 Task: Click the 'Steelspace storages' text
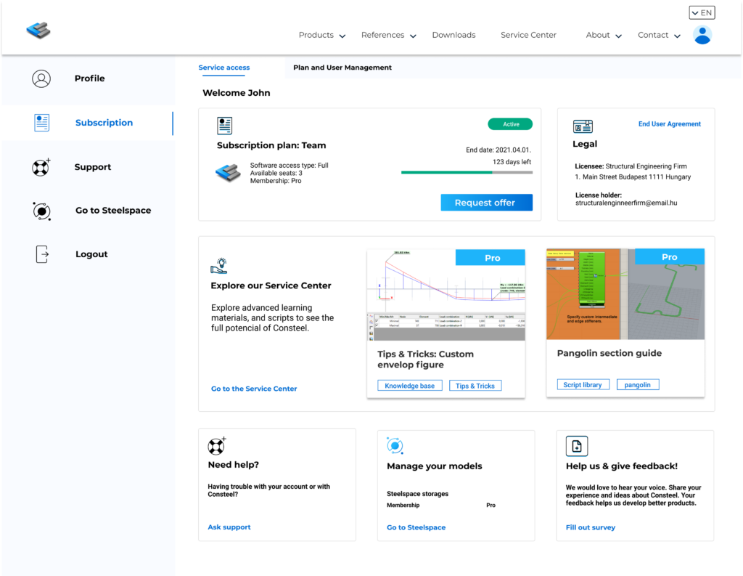point(417,494)
